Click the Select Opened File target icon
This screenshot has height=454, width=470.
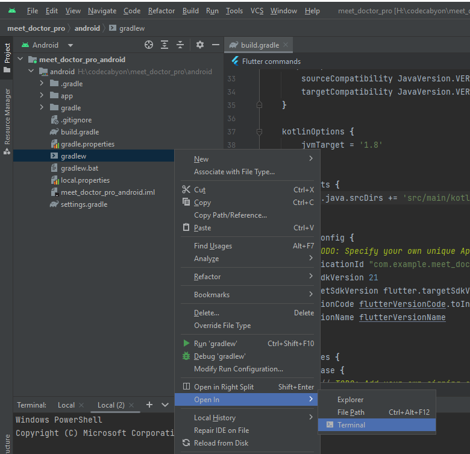149,45
